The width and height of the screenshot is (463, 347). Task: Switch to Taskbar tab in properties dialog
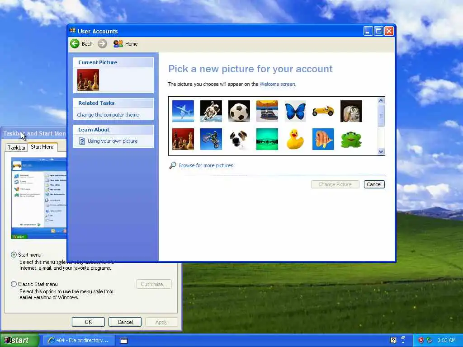(x=17, y=148)
